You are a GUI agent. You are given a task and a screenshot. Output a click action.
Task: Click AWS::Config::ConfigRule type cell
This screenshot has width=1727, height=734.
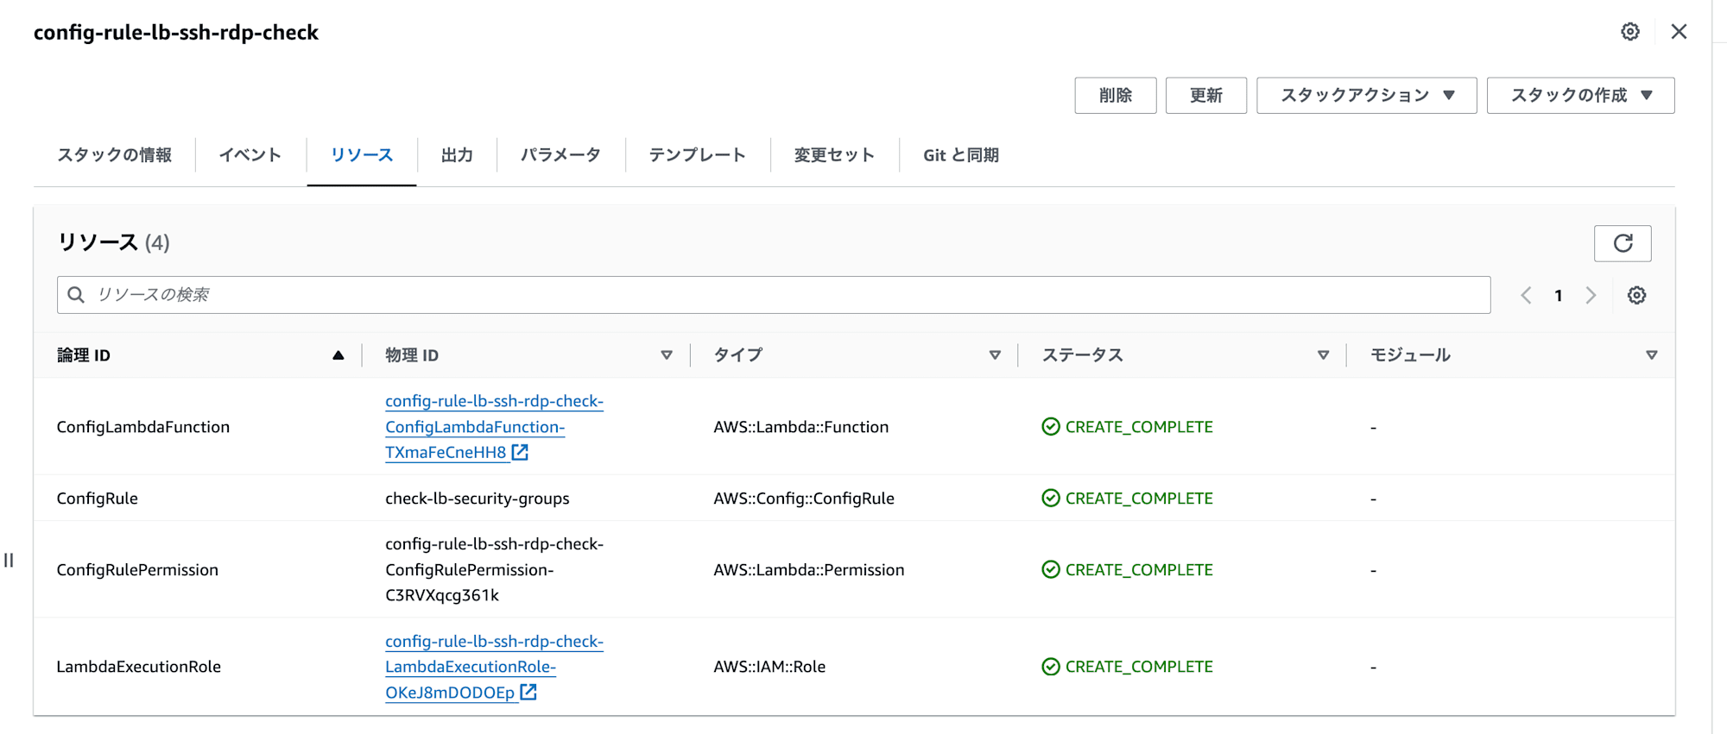804,499
